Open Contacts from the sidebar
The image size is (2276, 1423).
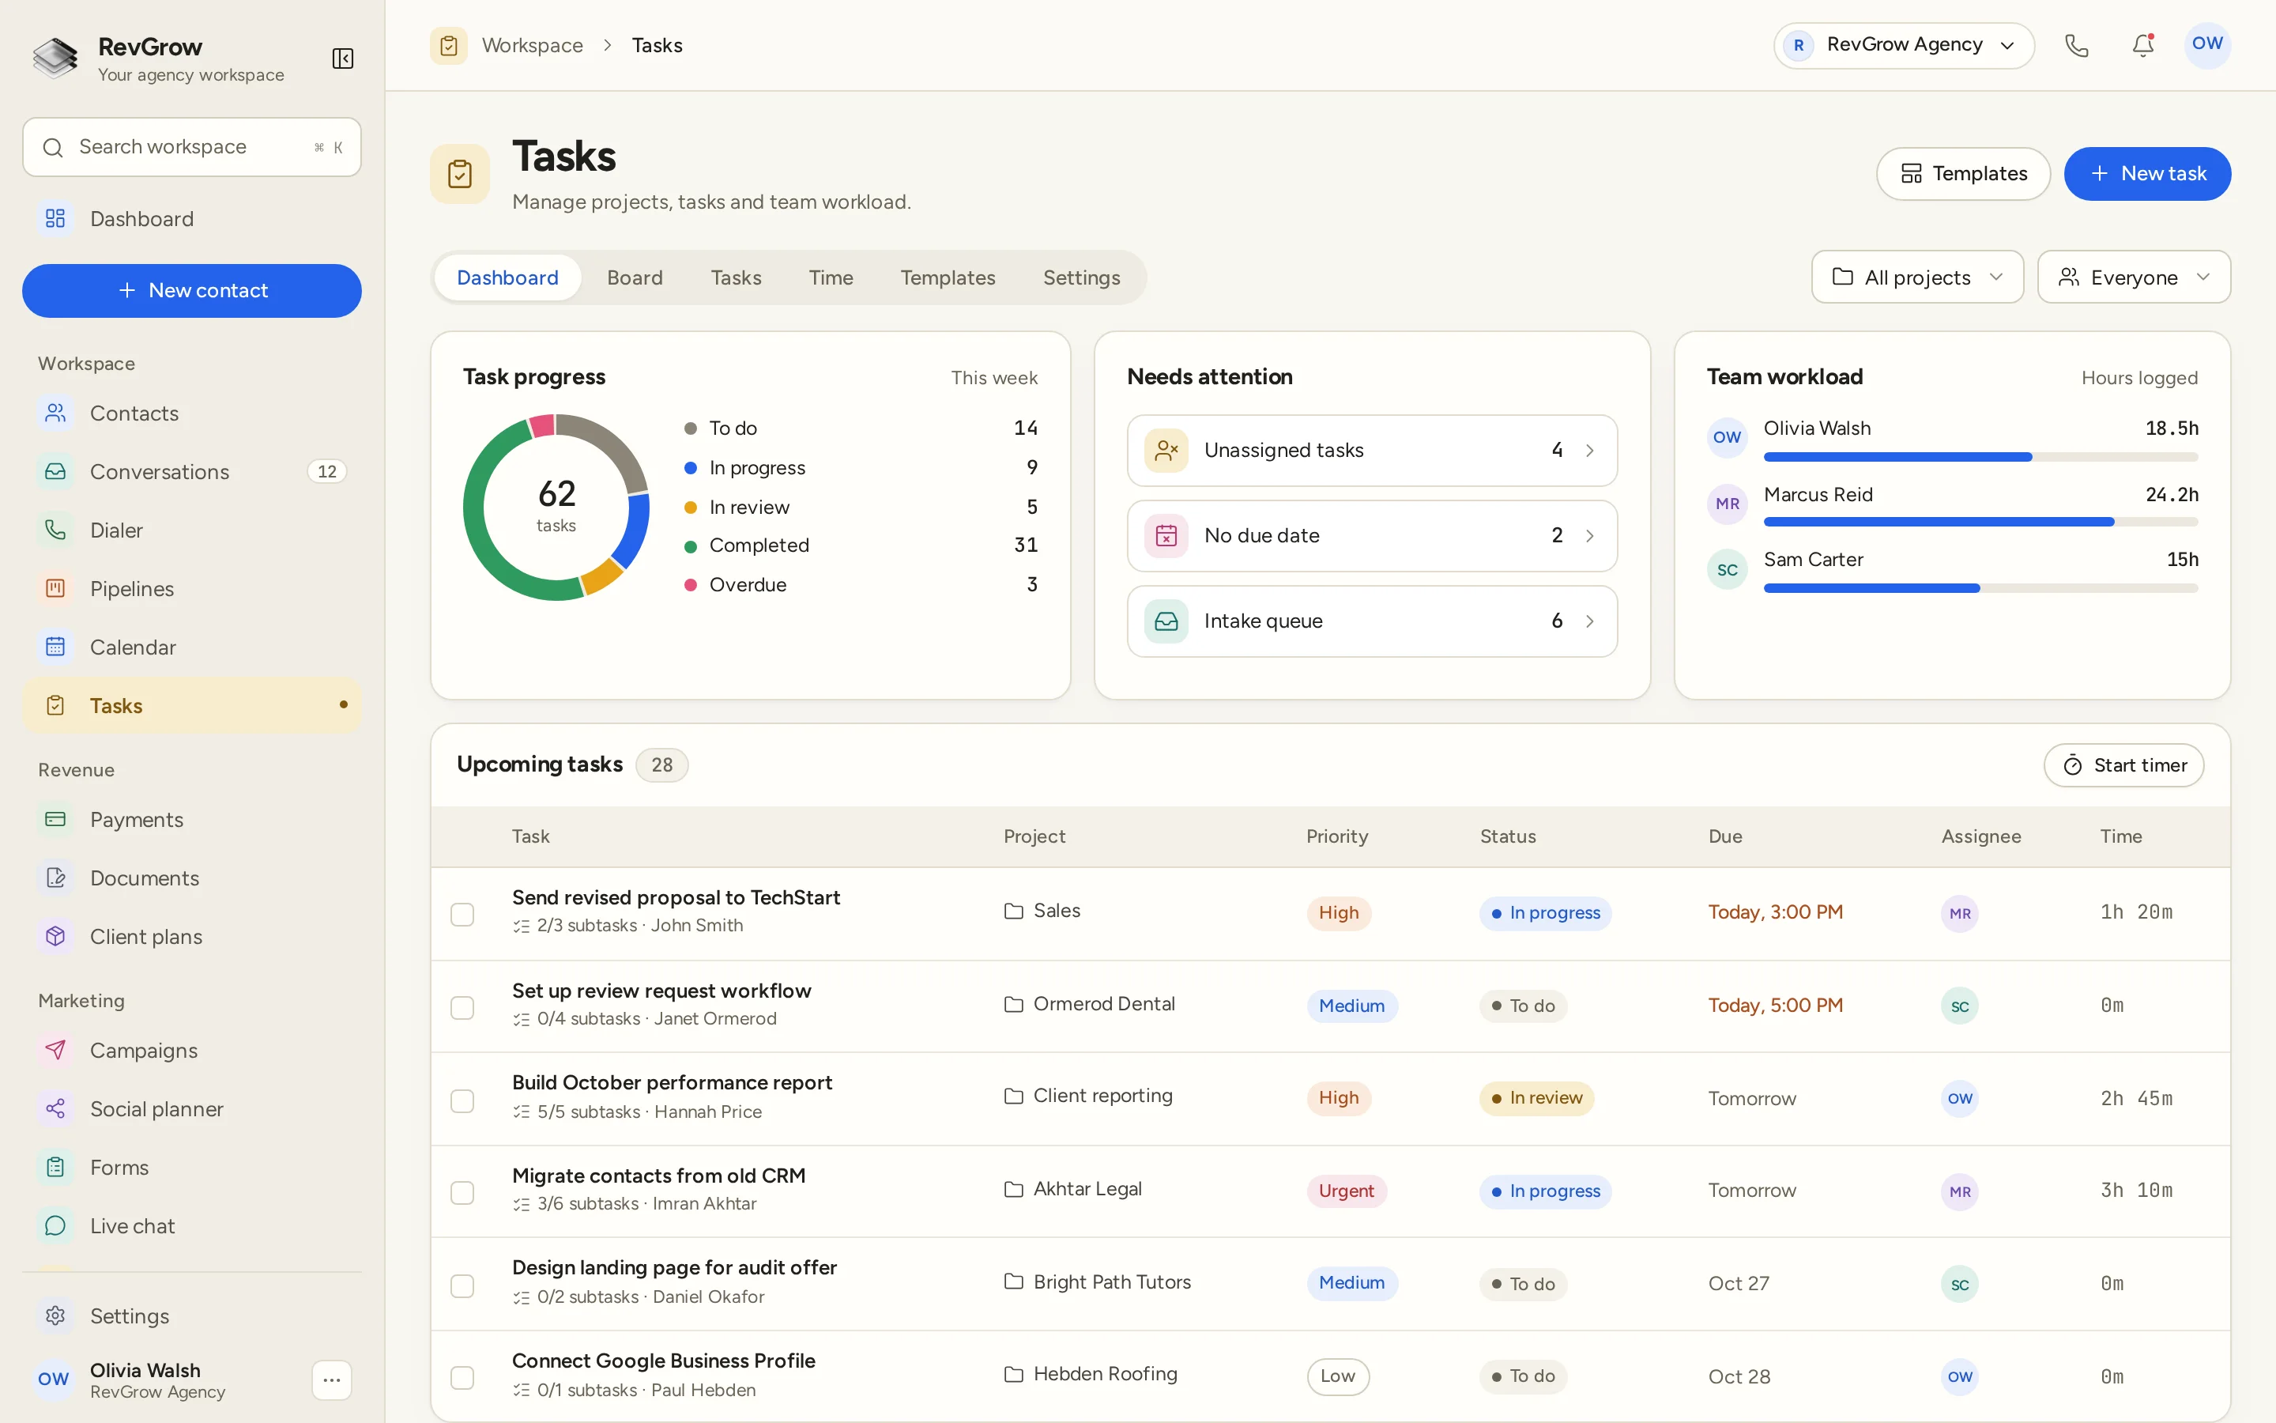coord(192,413)
